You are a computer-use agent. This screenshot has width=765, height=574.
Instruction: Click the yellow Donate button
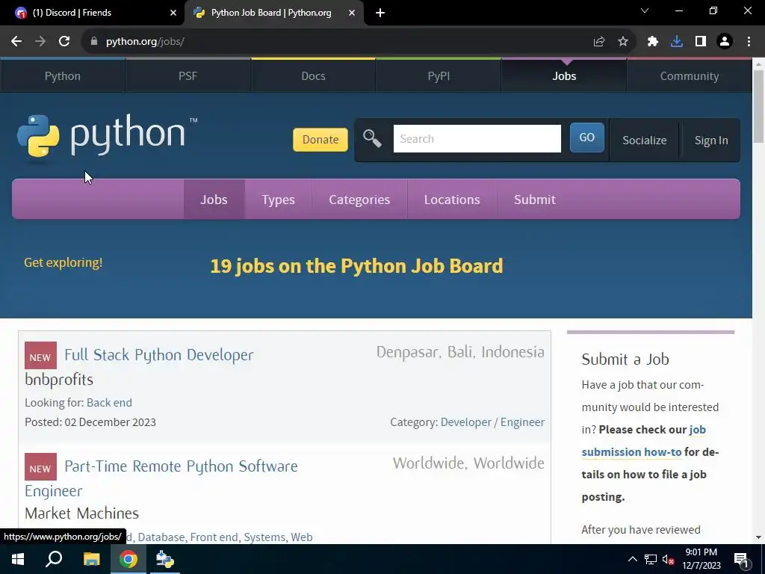[320, 140]
